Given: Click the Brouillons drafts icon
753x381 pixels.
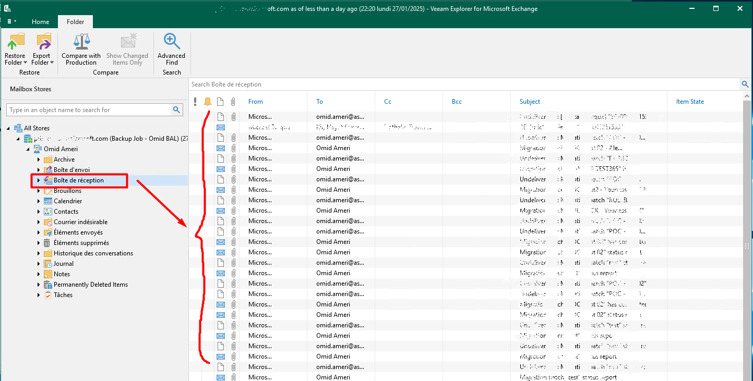Looking at the screenshot, I should (47, 191).
